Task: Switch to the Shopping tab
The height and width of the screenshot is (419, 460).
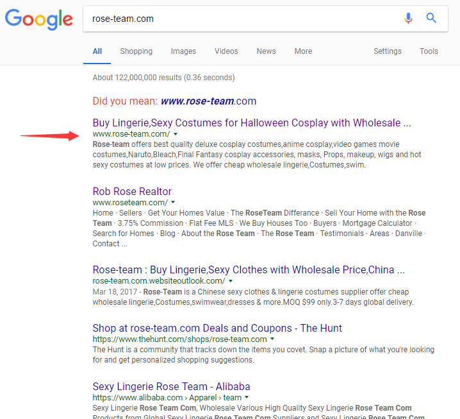Action: pos(136,51)
